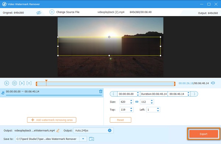Click Add watermark removing area button
This screenshot has width=221, height=144.
pos(52,120)
